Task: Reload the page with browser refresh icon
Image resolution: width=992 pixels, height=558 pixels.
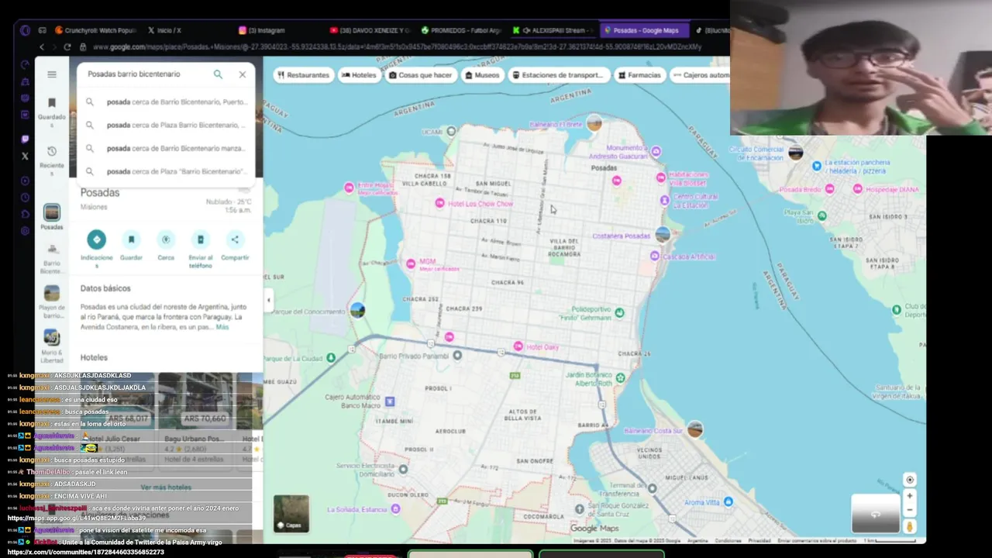Action: click(67, 47)
